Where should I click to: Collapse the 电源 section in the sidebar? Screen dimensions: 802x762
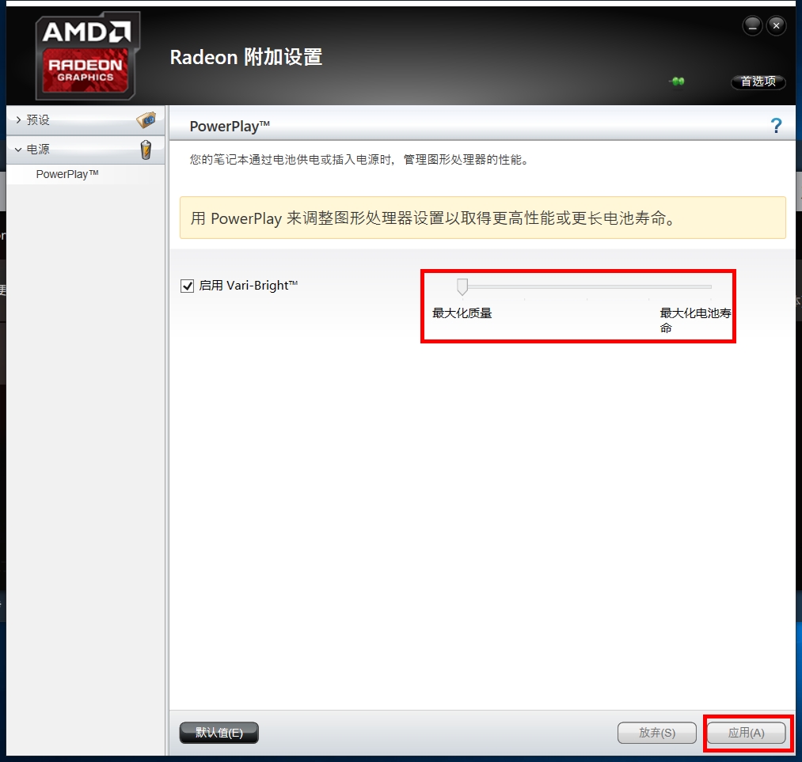[x=36, y=149]
